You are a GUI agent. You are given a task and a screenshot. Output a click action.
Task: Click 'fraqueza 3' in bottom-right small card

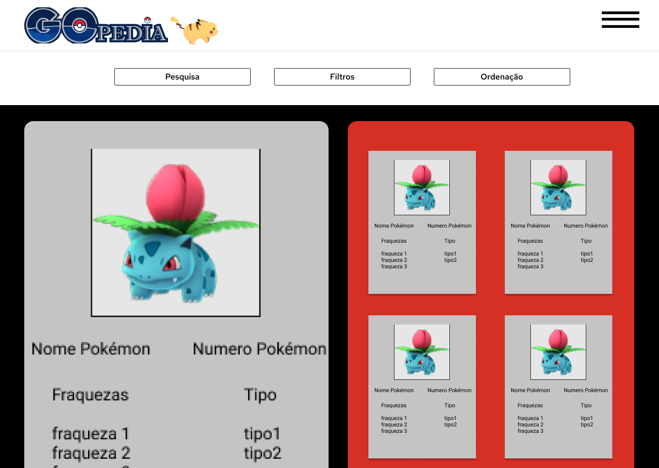point(530,431)
